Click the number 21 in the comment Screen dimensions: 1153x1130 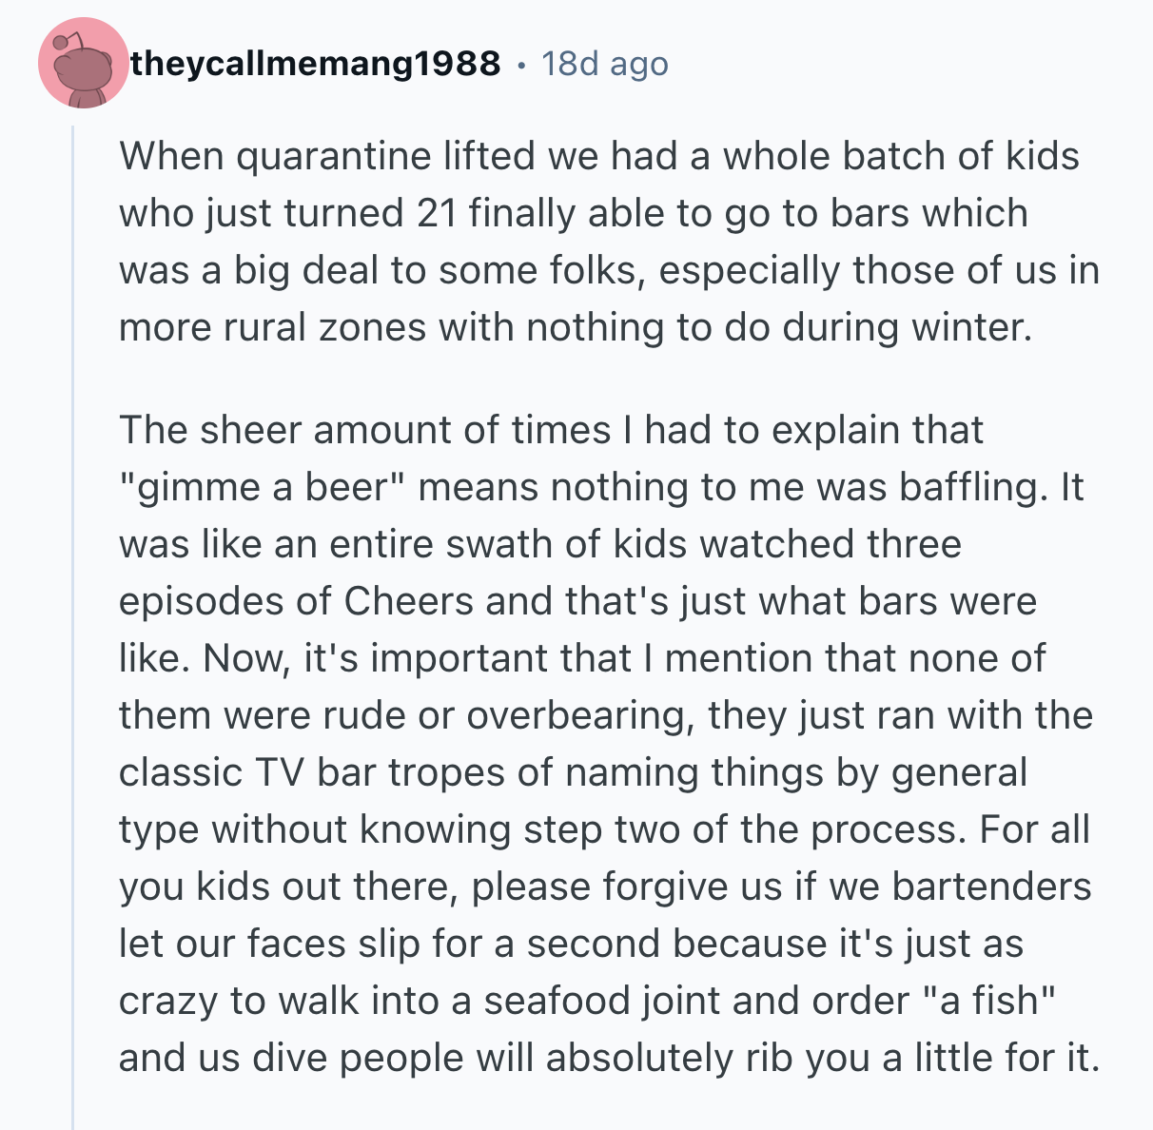point(437,213)
